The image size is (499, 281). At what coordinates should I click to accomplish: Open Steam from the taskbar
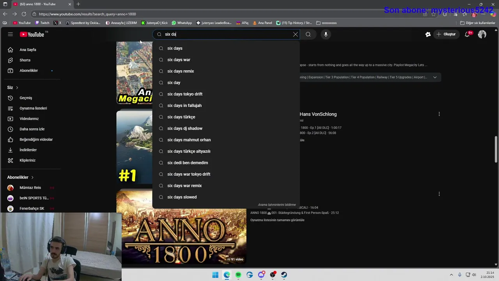(x=284, y=275)
